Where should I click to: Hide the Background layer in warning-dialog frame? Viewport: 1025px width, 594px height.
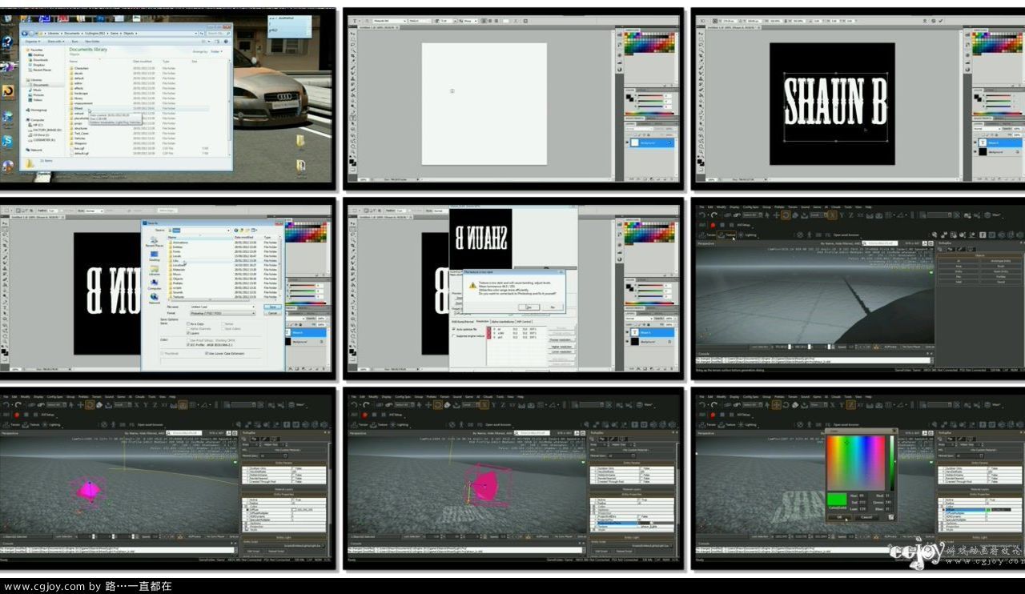coord(627,341)
